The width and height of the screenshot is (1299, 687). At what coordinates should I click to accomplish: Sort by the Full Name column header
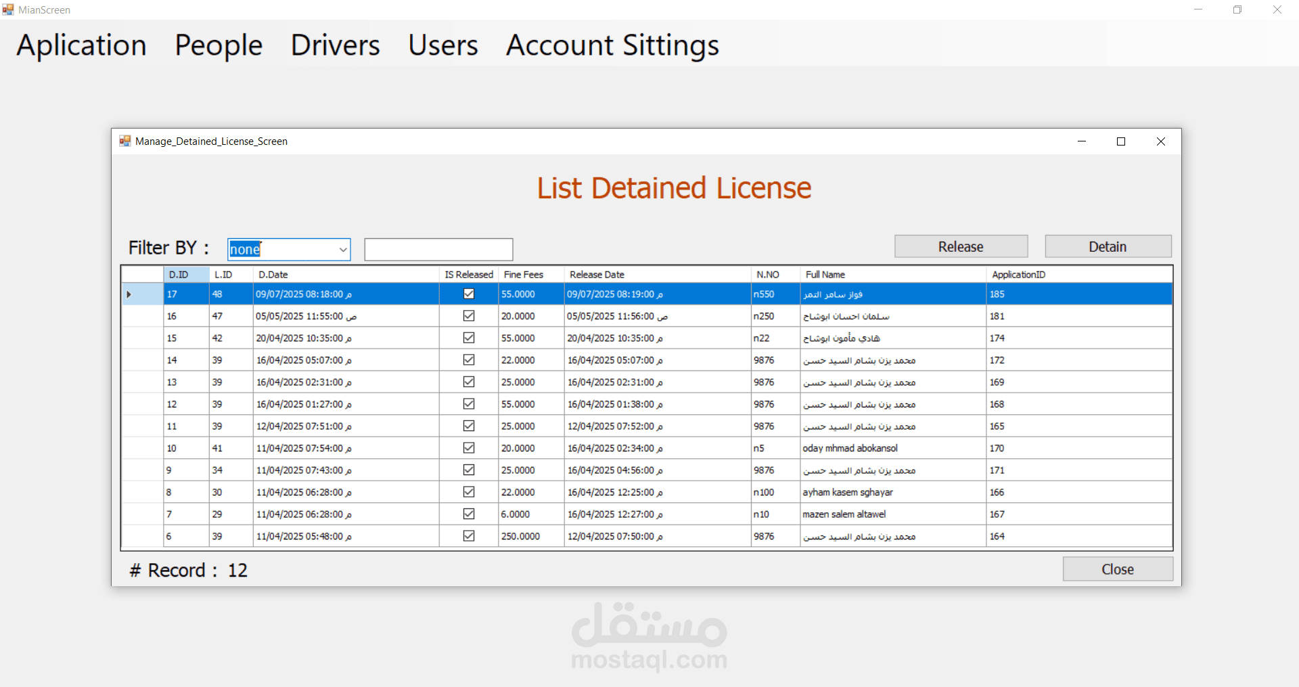click(x=893, y=274)
